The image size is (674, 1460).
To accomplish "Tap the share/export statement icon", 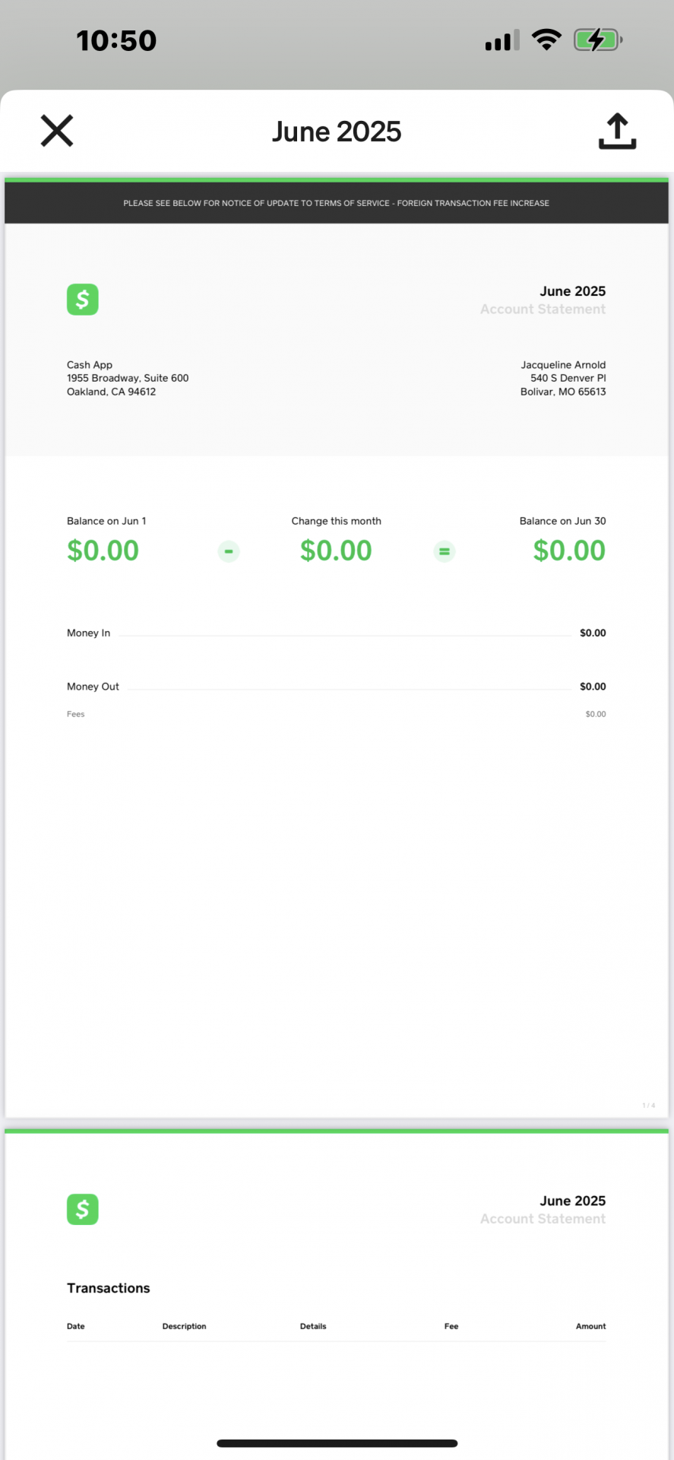I will click(617, 131).
